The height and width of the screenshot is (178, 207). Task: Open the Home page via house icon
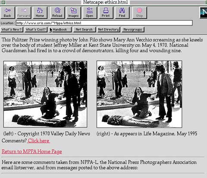(x=40, y=12)
